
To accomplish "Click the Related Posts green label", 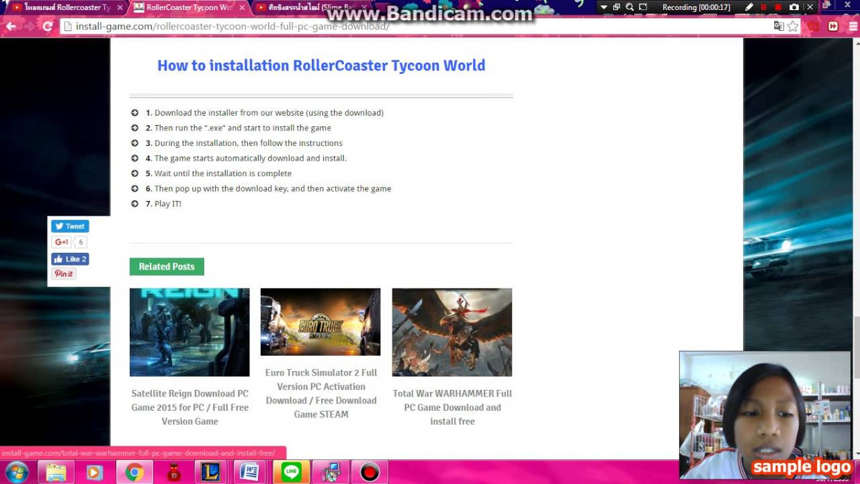I will click(x=167, y=267).
